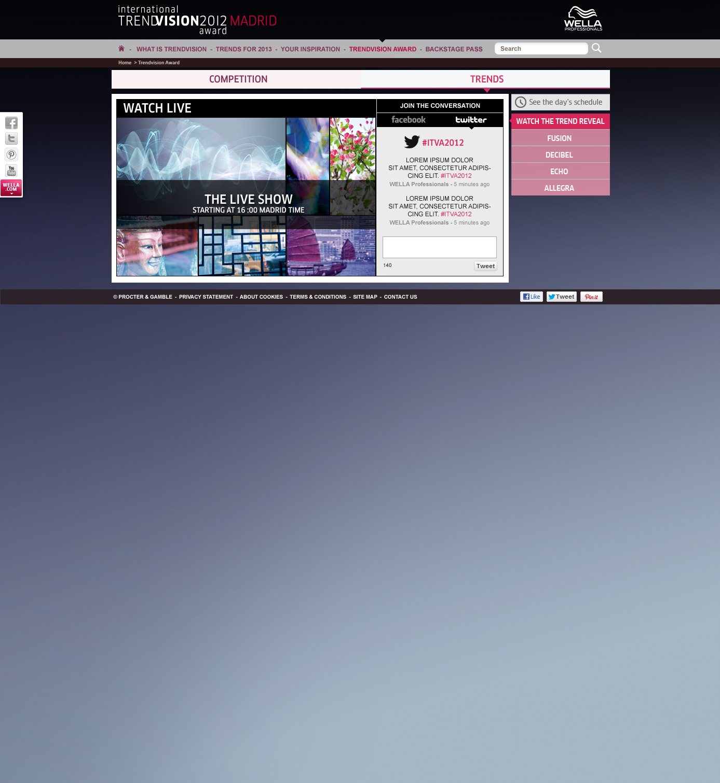Click the Facebook Like button in footer

[532, 297]
